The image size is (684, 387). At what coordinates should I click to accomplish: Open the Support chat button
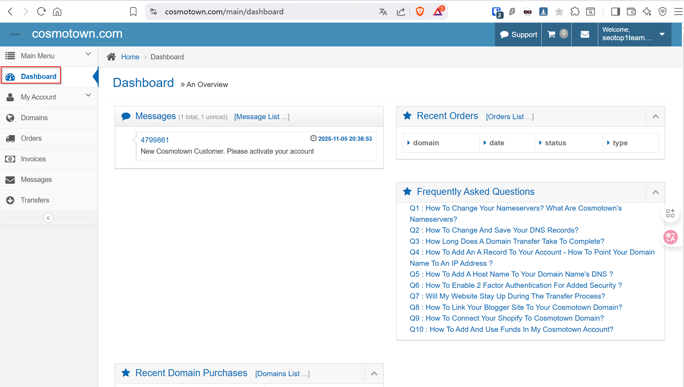pos(518,34)
